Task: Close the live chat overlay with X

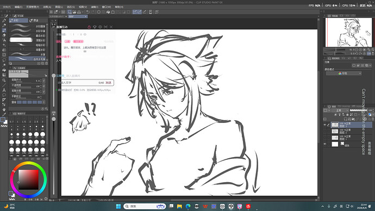Action: pyautogui.click(x=111, y=27)
